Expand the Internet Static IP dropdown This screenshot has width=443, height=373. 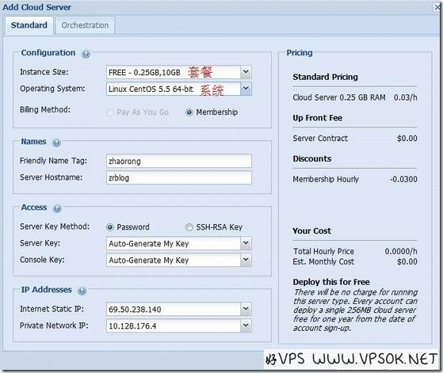[x=246, y=309]
